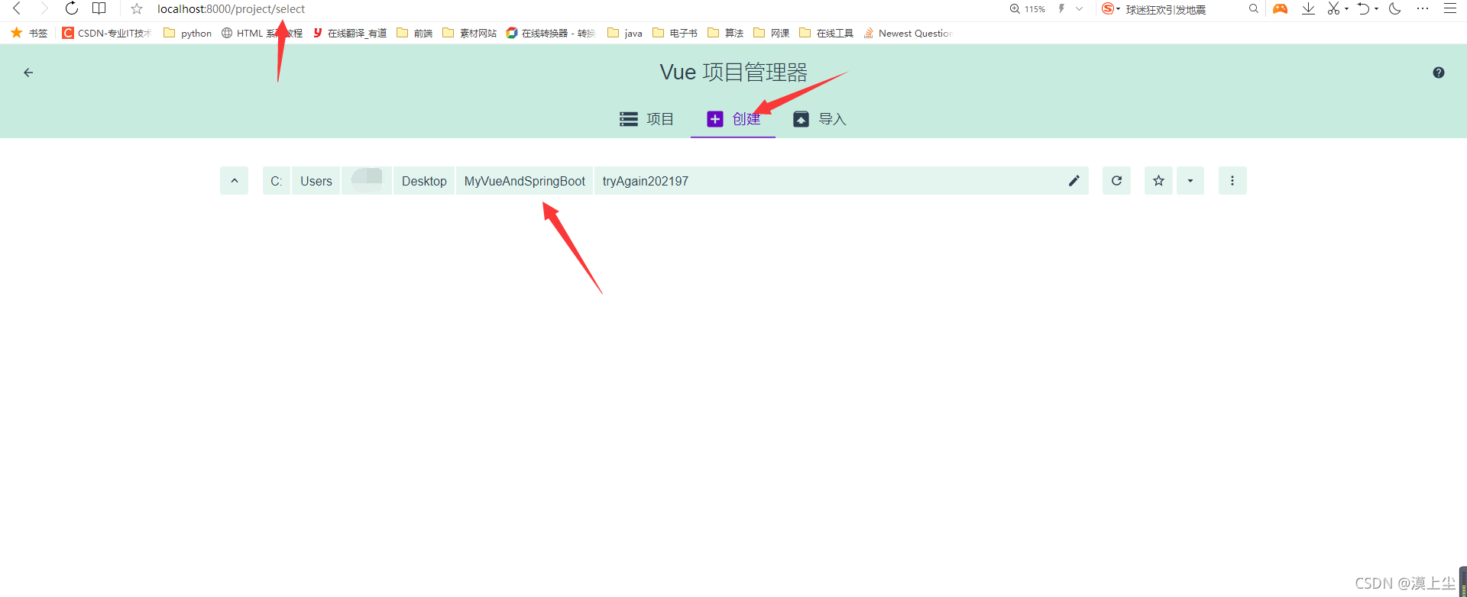Expand the screenshot tool dropdown arrow
Screen dimensions: 1467x597
point(1346,9)
